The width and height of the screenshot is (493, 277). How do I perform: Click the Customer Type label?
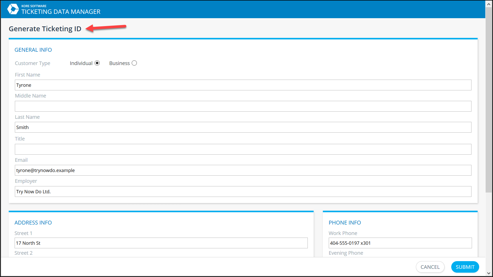coord(33,63)
